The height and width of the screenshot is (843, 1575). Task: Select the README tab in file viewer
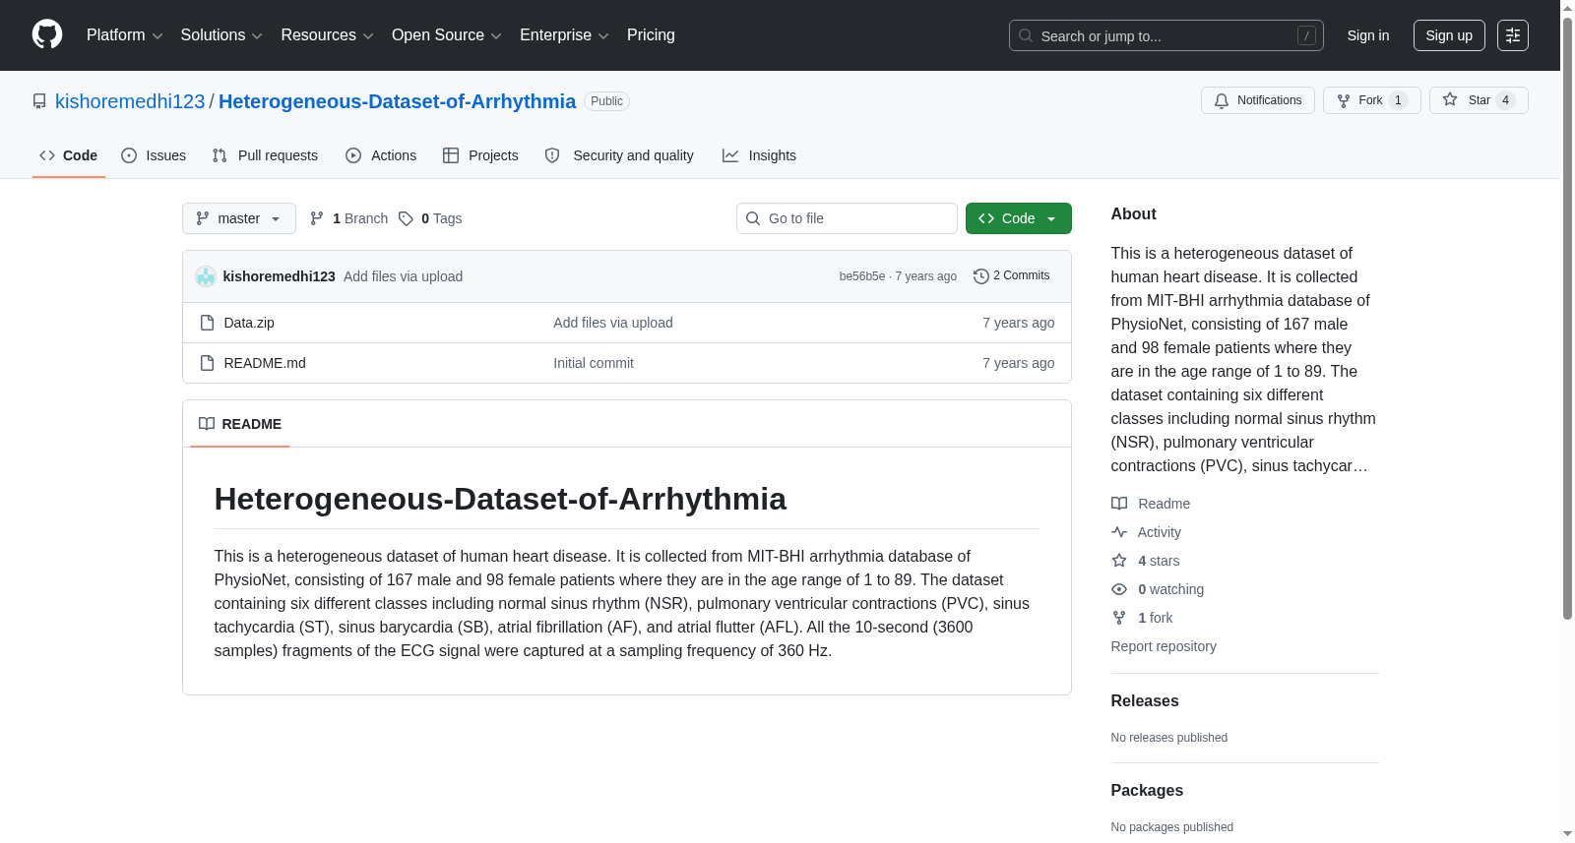point(240,424)
